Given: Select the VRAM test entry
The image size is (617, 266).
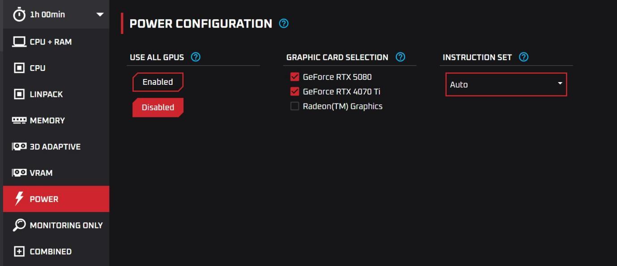Looking at the screenshot, I should 41,173.
